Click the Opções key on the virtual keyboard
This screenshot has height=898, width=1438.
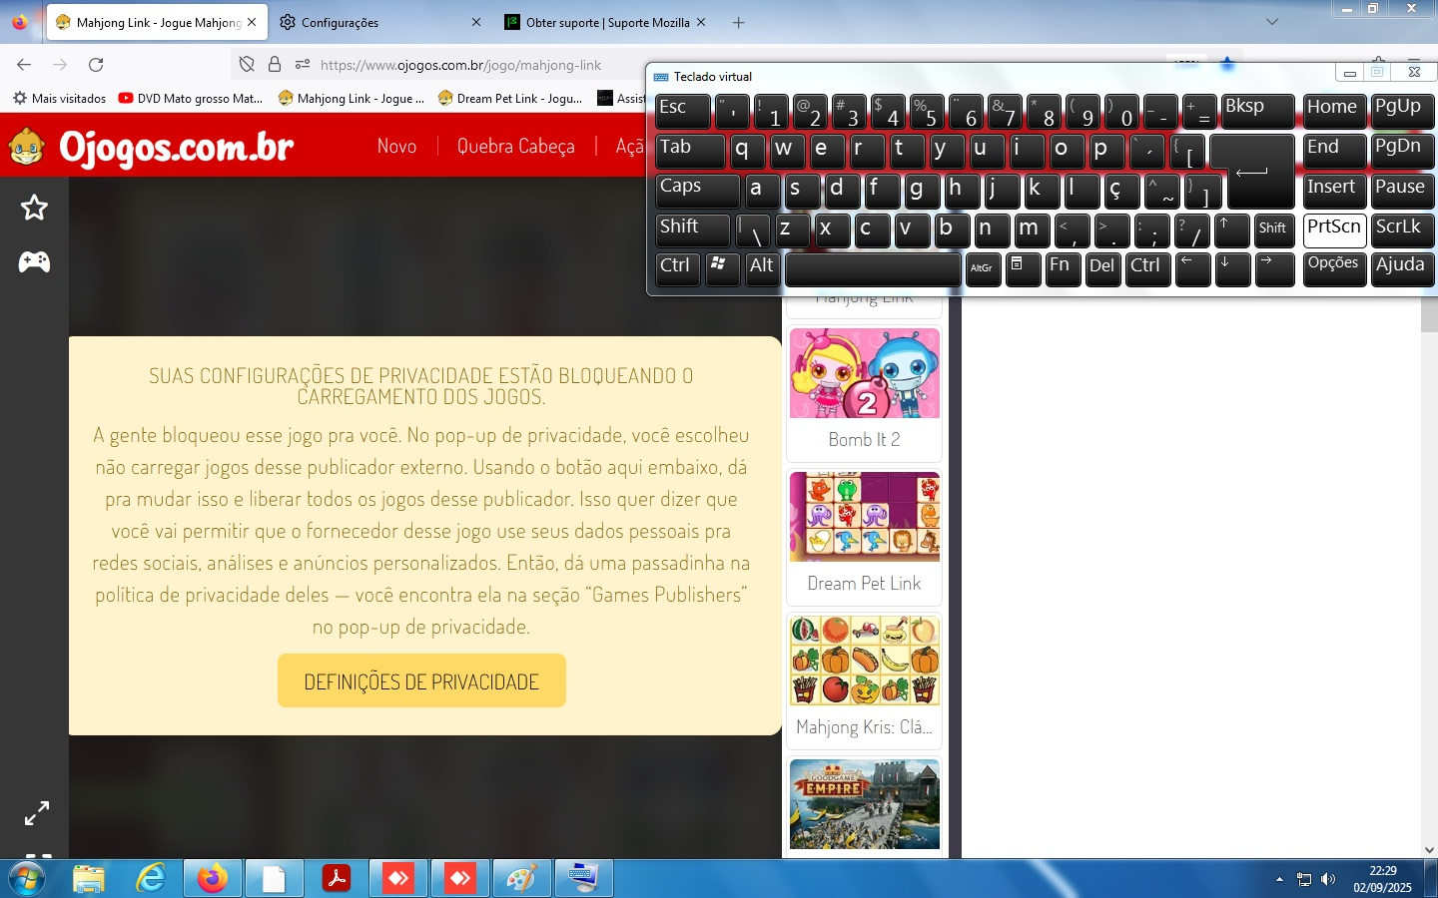[x=1334, y=269]
